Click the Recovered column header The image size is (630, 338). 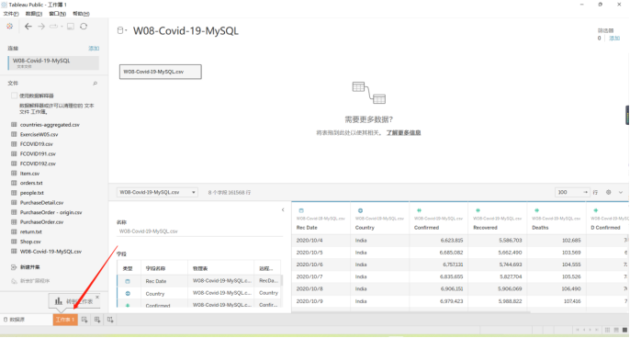pyautogui.click(x=485, y=228)
